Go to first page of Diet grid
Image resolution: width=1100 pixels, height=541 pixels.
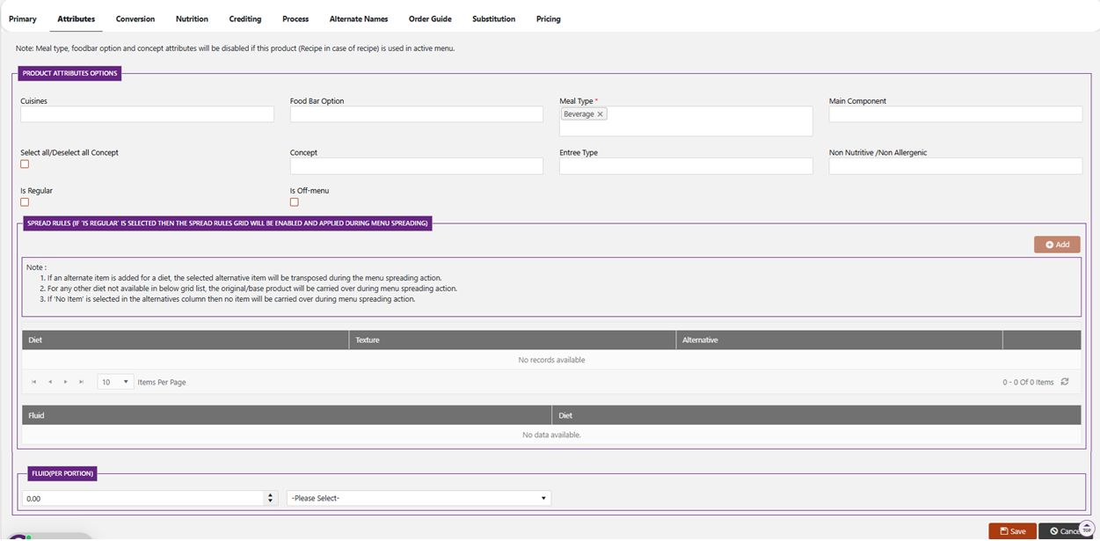pos(34,382)
